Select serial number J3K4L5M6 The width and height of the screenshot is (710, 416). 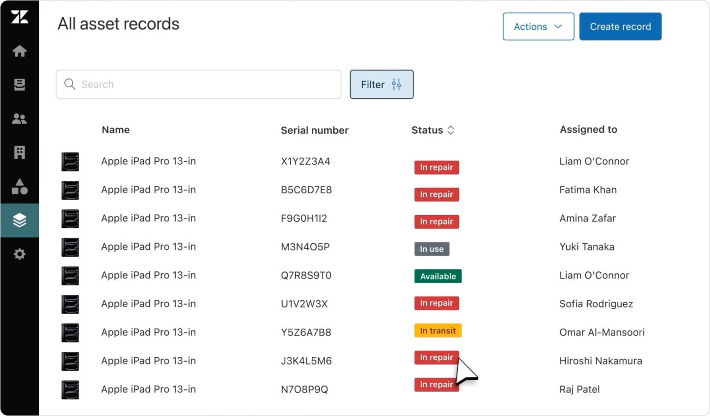pyautogui.click(x=306, y=361)
